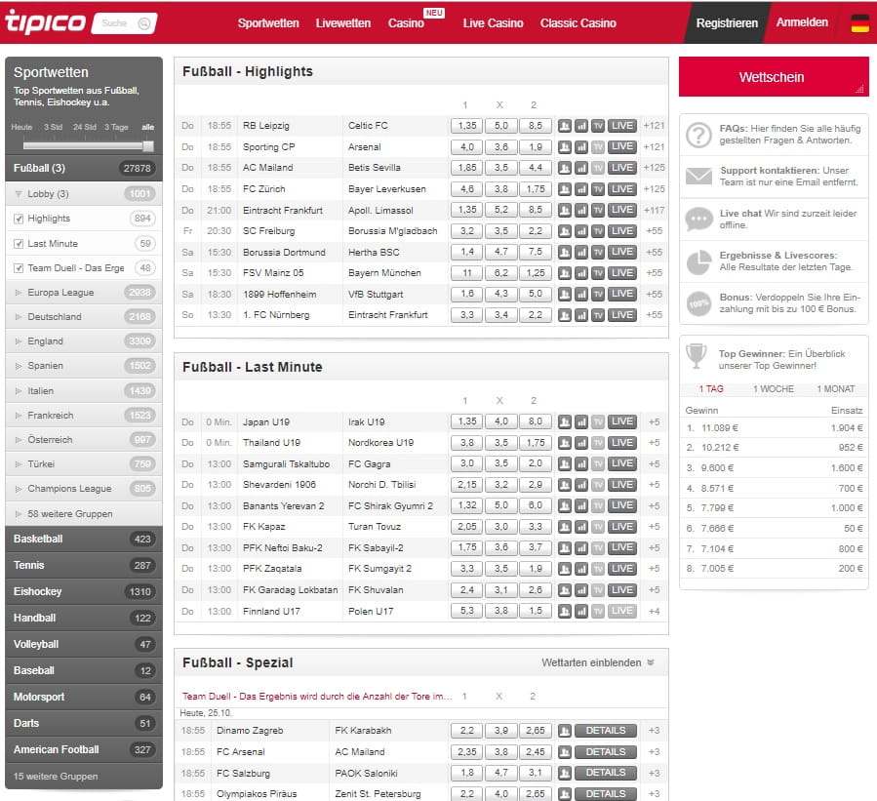Open chart icon for 1899 Hoffenheim match

[581, 295]
